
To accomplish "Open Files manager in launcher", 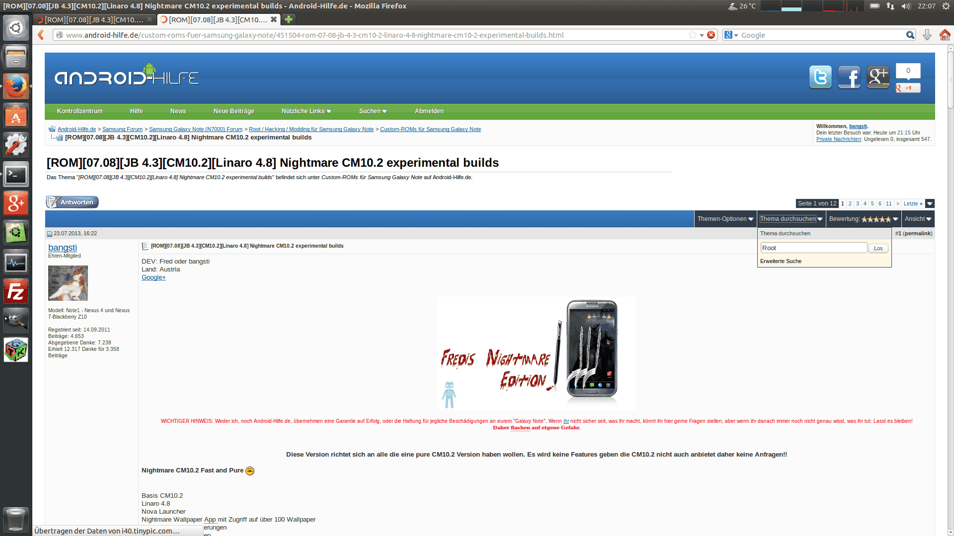I will 16,57.
